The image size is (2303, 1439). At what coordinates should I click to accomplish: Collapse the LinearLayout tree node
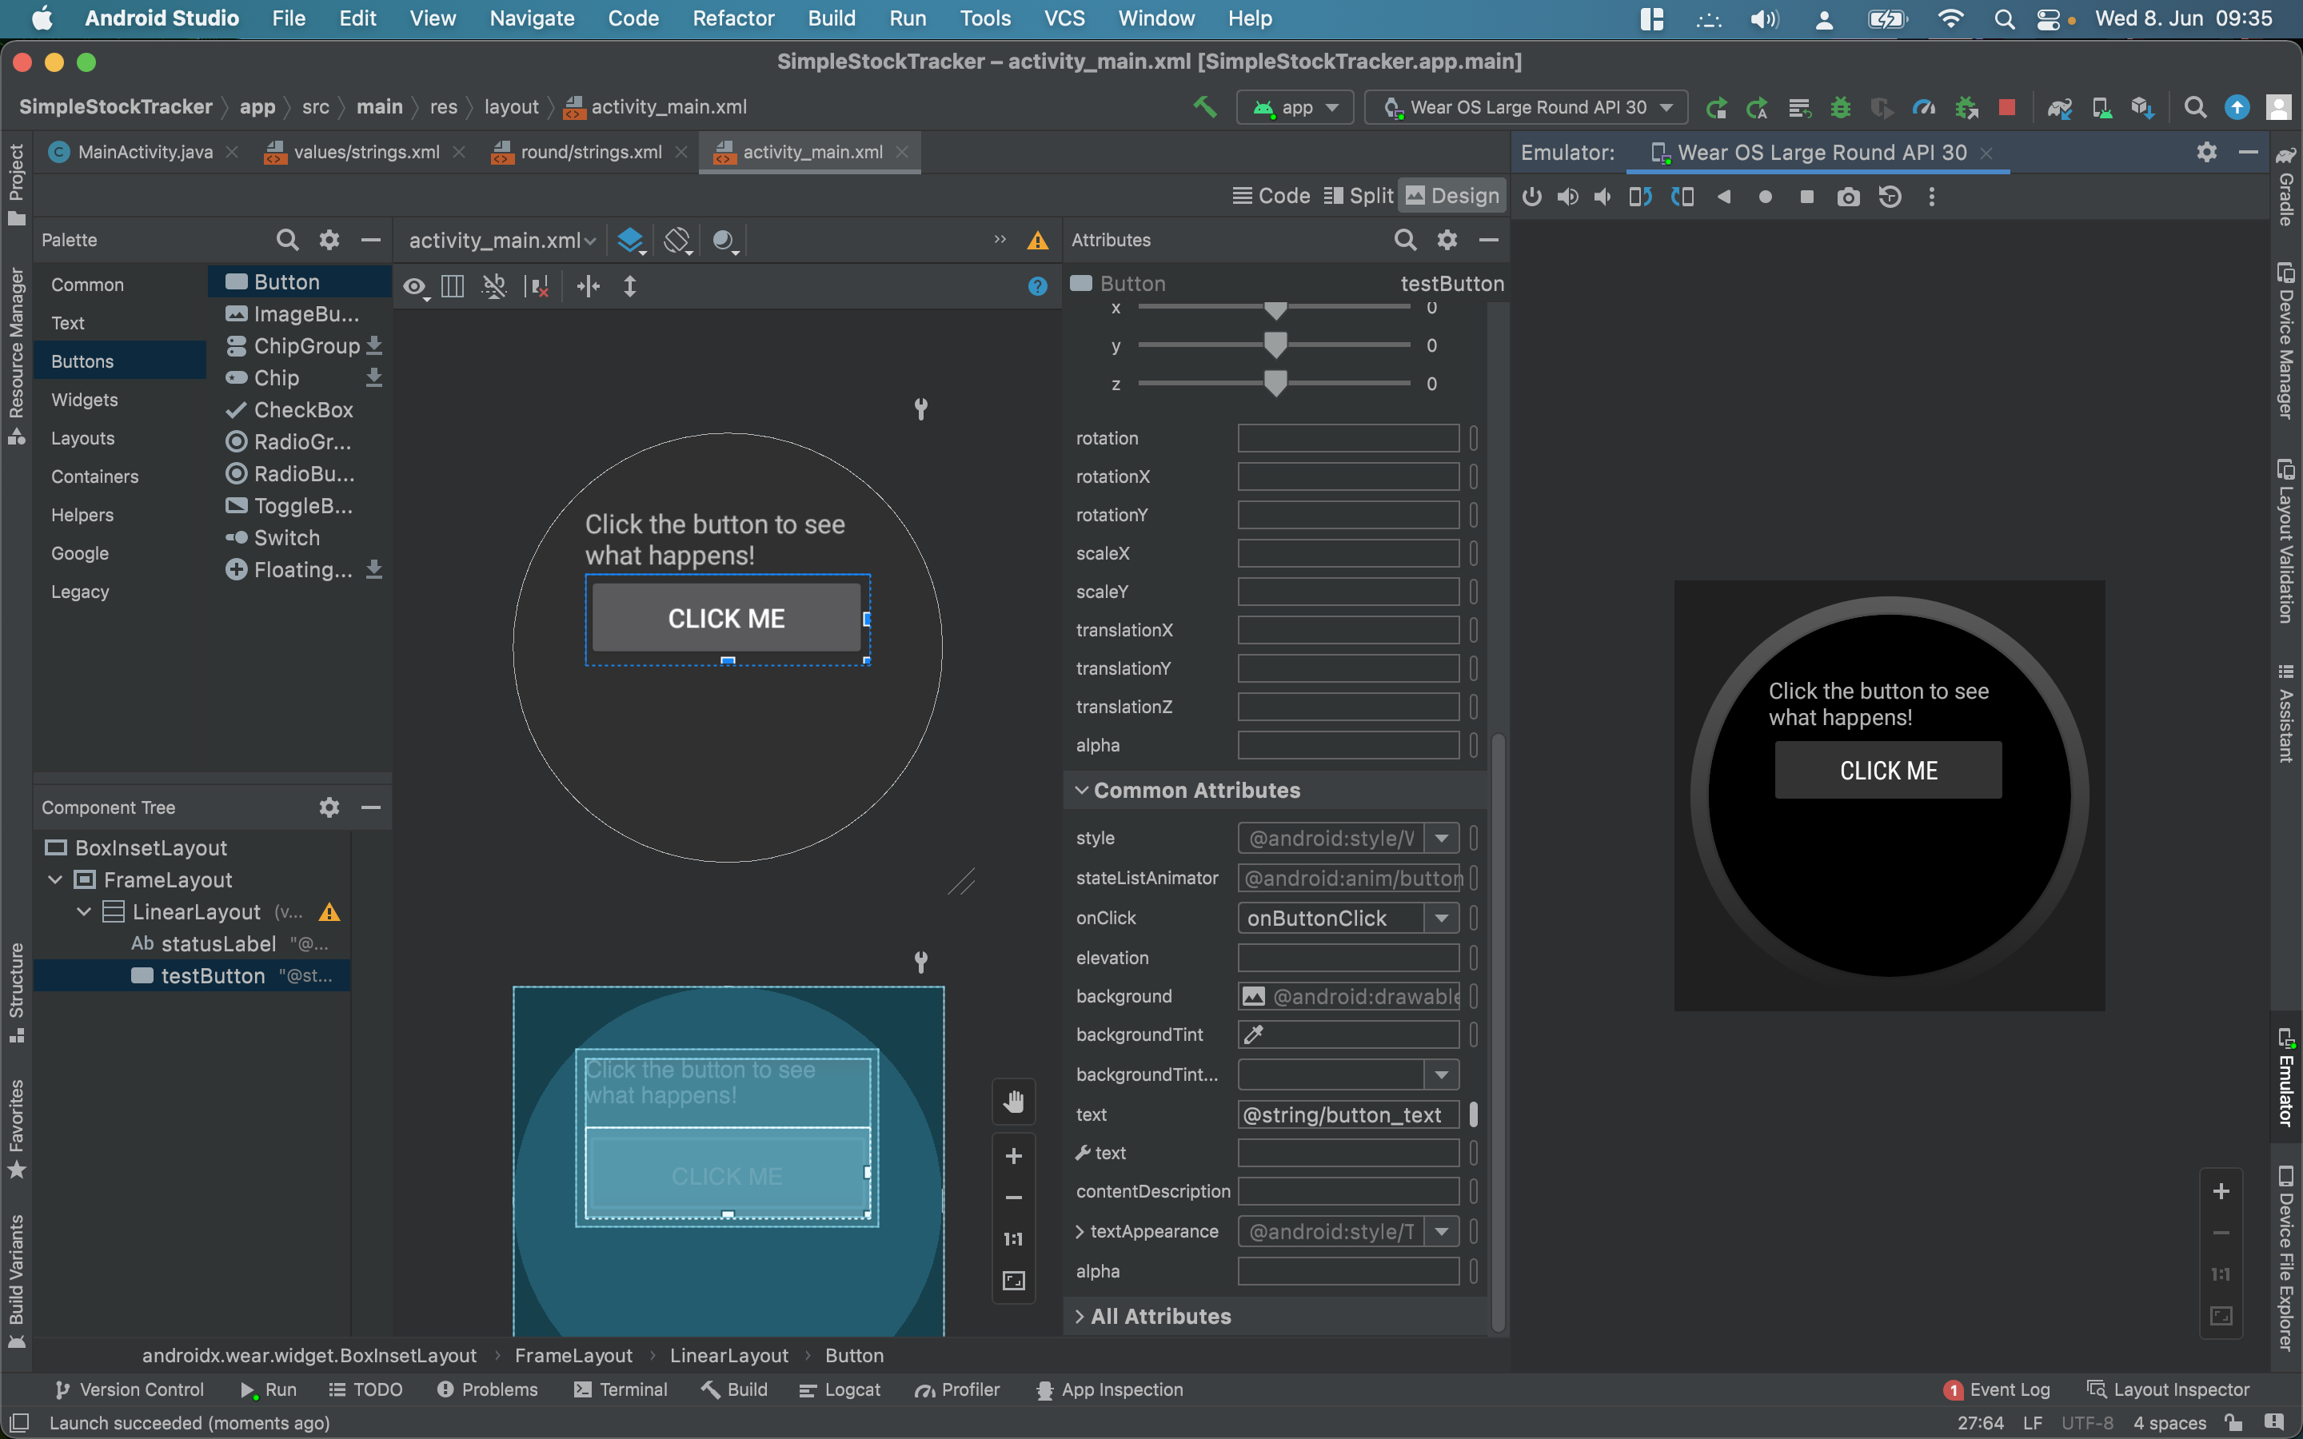click(x=84, y=911)
